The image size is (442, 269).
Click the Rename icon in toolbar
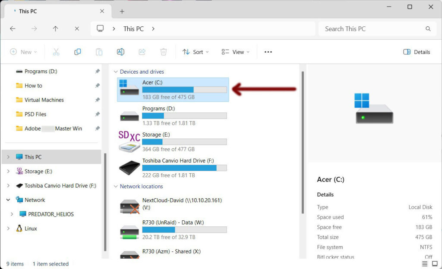(120, 52)
